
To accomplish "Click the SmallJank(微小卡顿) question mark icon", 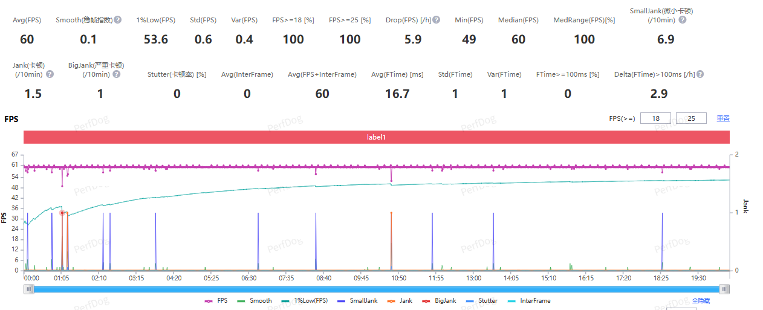I will (683, 20).
